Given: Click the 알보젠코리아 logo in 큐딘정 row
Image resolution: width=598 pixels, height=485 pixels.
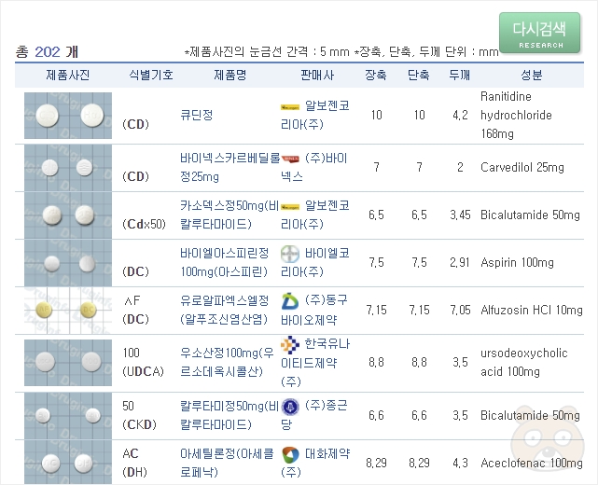Looking at the screenshot, I should (290, 107).
